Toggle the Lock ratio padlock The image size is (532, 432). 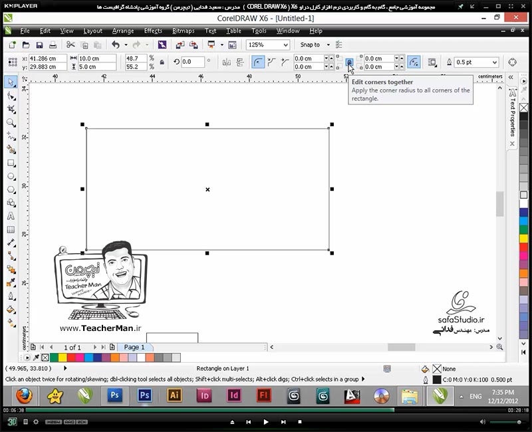click(x=162, y=62)
